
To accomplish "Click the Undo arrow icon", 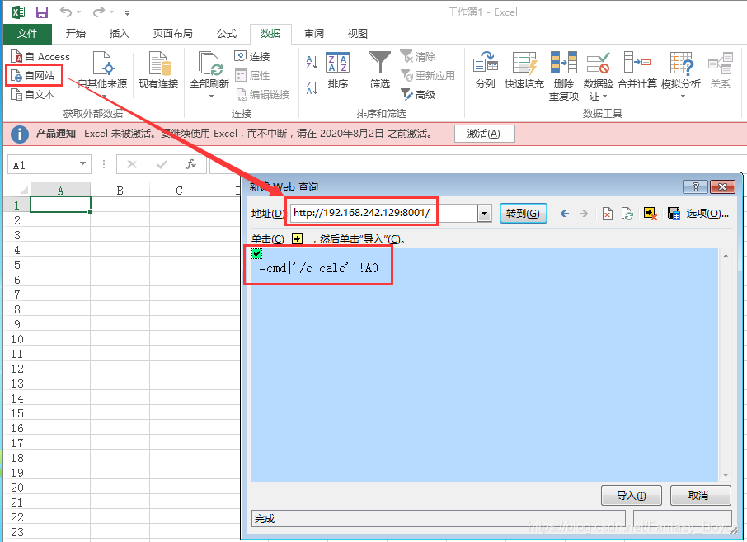I will pyautogui.click(x=66, y=12).
